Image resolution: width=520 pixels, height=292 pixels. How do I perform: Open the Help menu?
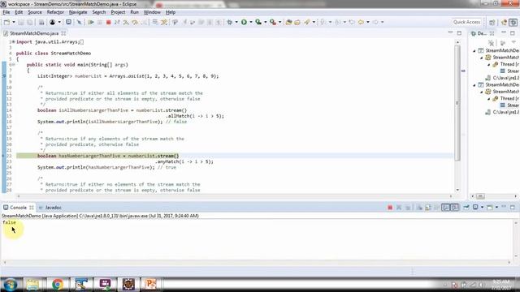click(171, 12)
